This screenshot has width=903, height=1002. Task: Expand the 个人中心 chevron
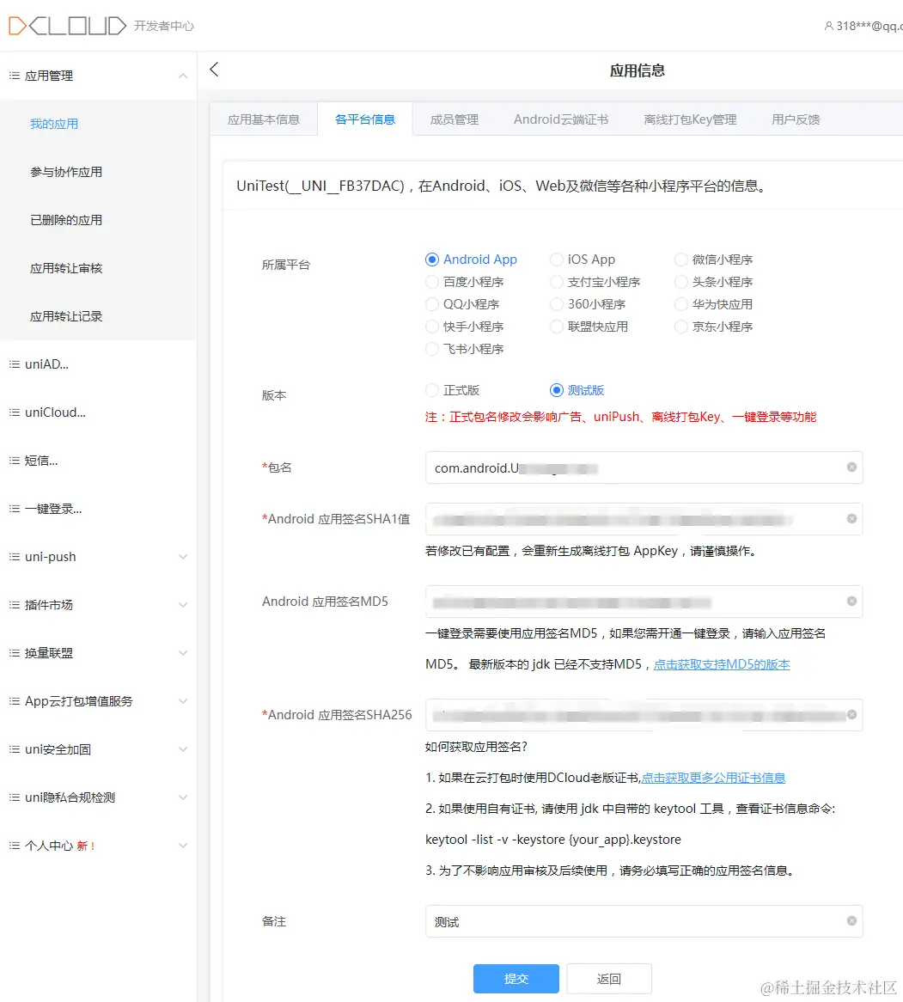tap(183, 846)
